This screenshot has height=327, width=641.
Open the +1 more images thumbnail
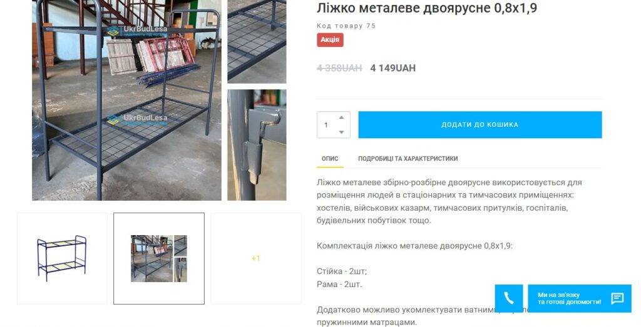(256, 258)
